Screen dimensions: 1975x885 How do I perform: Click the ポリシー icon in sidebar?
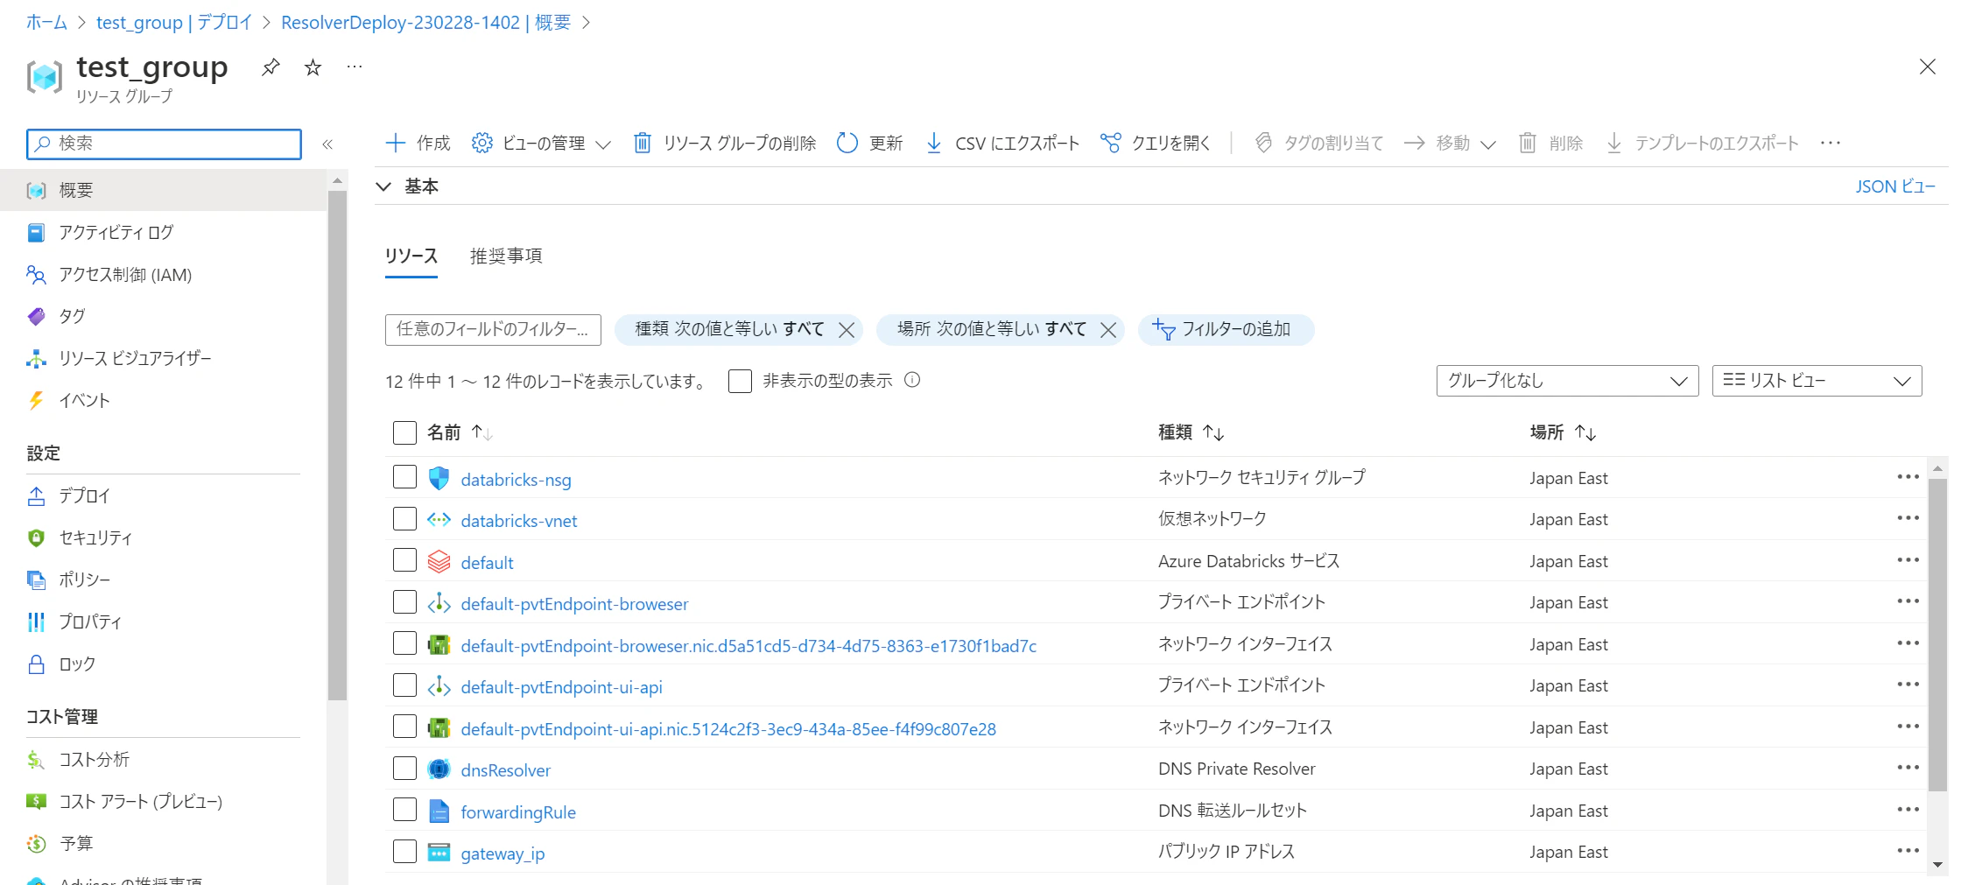click(36, 579)
